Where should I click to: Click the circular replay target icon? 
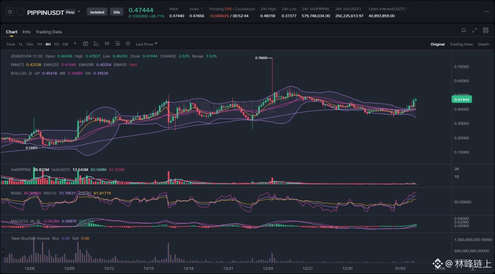coord(128,44)
